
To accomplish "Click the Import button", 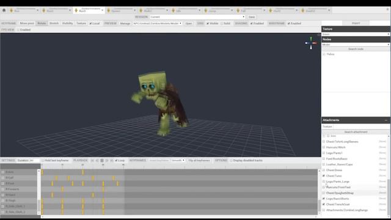I will [356, 23].
